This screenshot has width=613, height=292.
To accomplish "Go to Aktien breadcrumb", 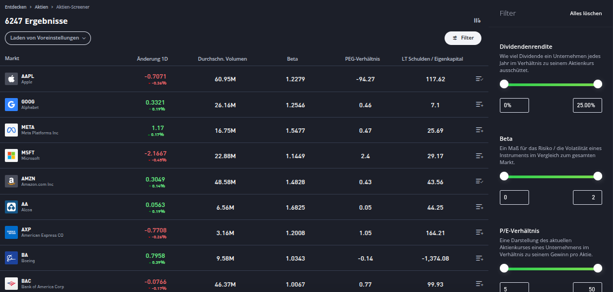I will click(41, 7).
